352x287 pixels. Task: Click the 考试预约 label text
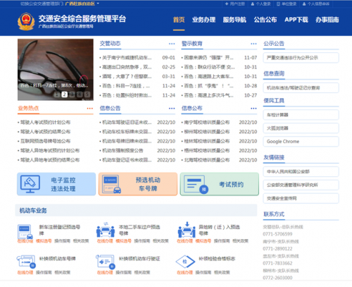coord(231,185)
